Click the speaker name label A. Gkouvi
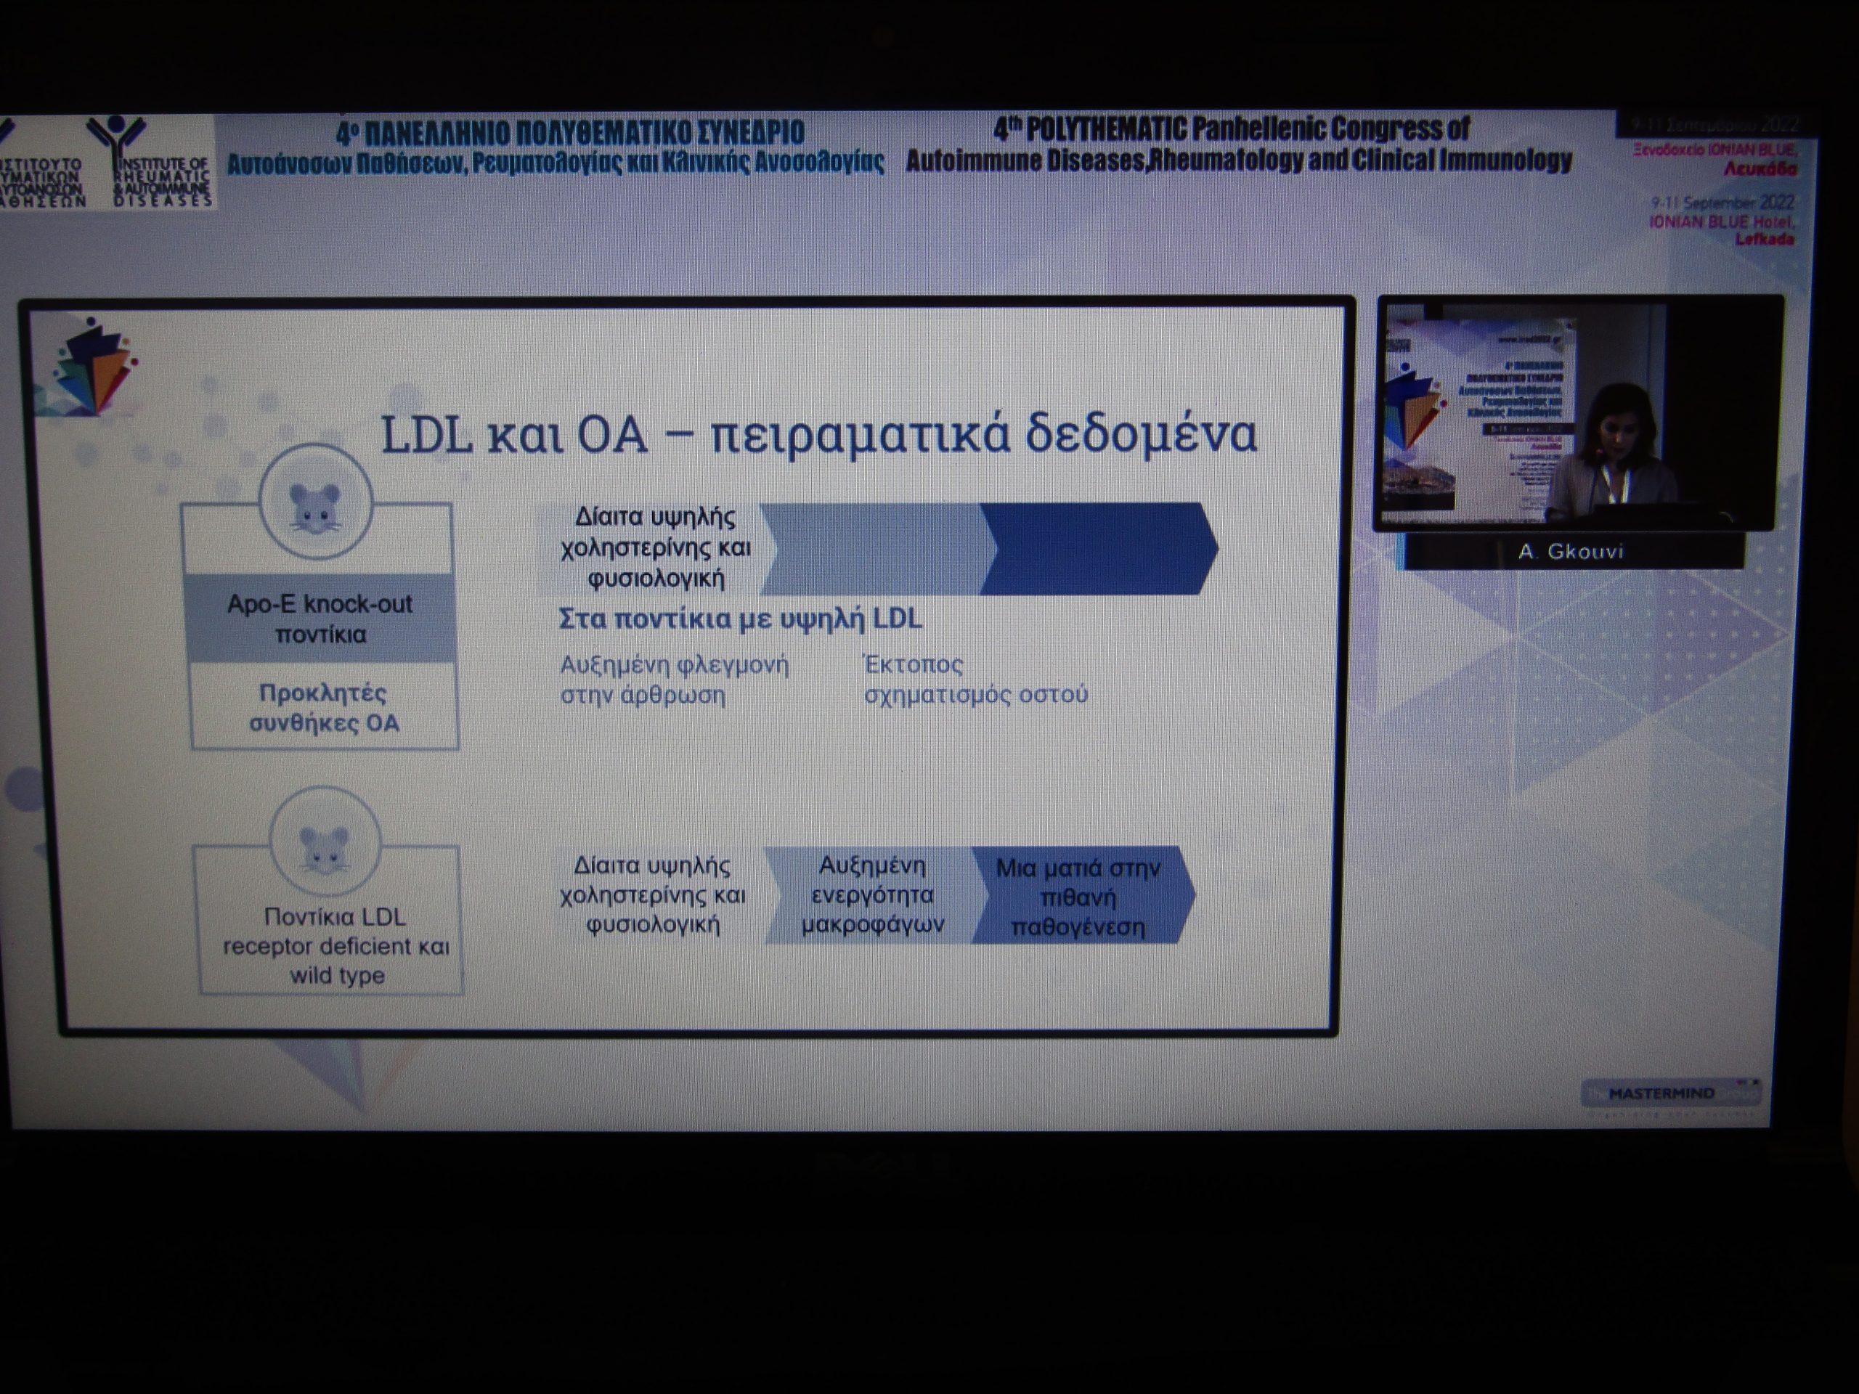Viewport: 1859px width, 1394px height. (x=1570, y=552)
